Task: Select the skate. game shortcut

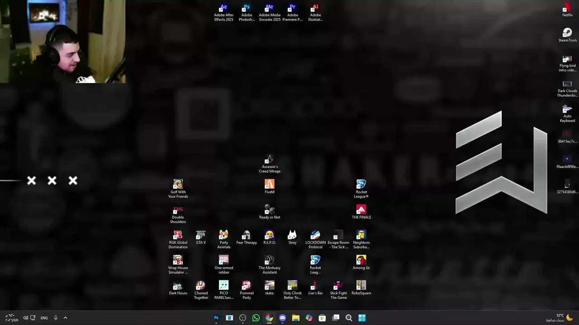Action: [270, 288]
